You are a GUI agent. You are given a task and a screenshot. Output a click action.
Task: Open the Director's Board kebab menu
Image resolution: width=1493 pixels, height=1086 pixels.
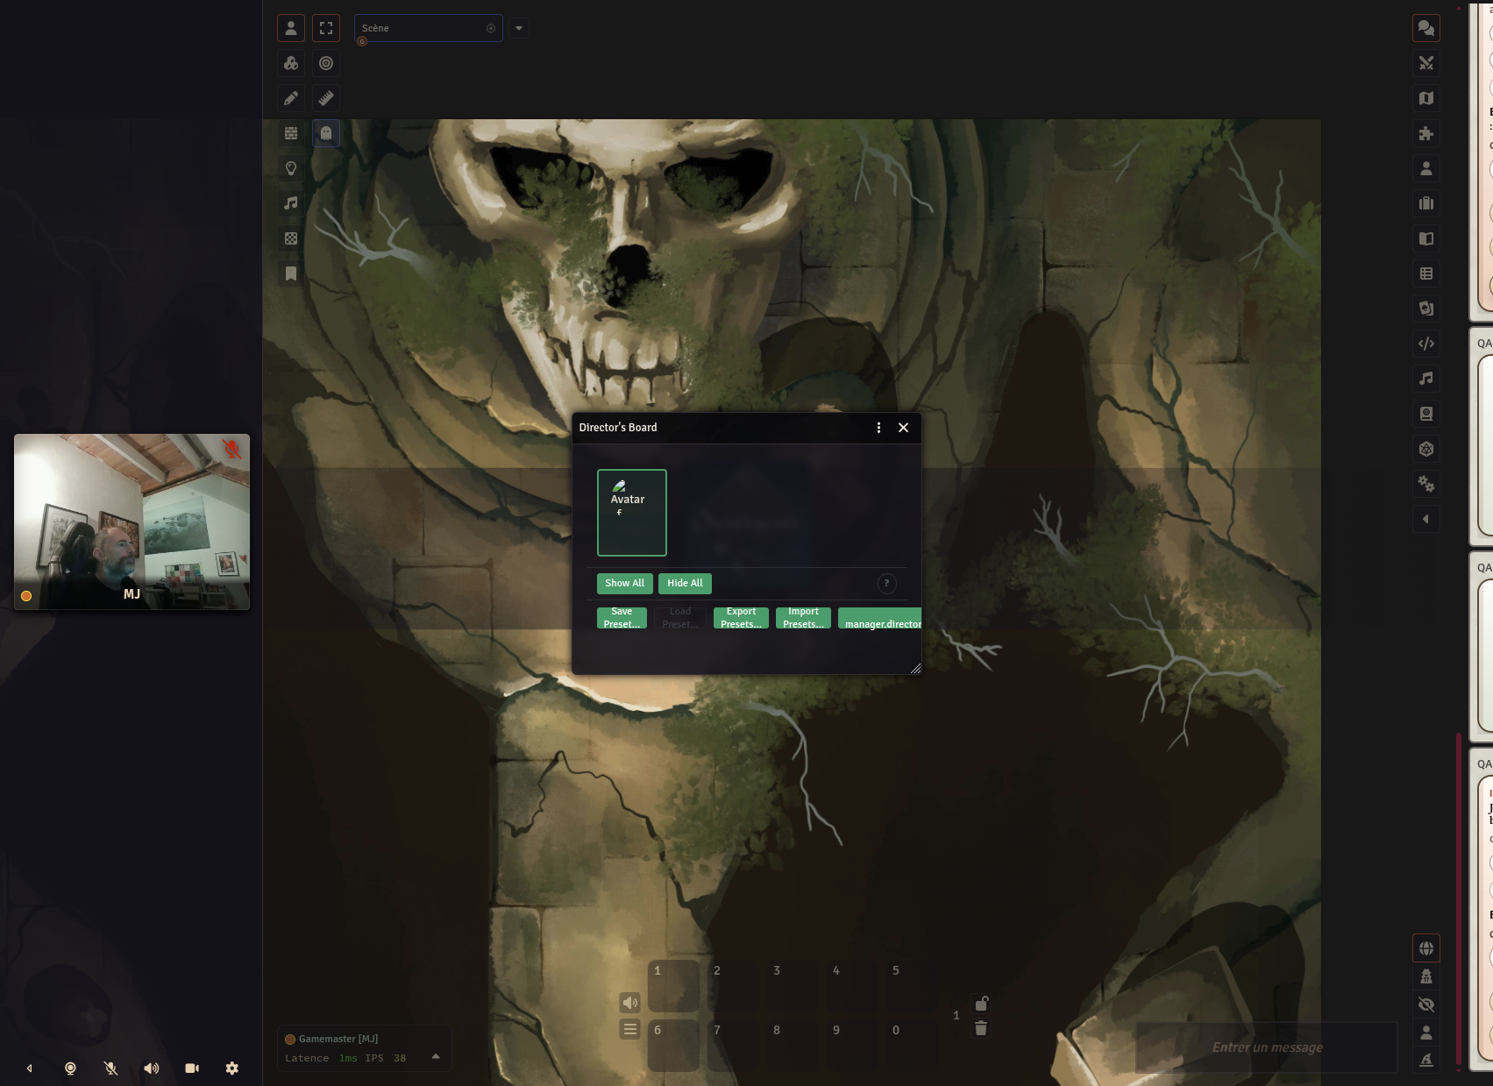click(x=878, y=428)
